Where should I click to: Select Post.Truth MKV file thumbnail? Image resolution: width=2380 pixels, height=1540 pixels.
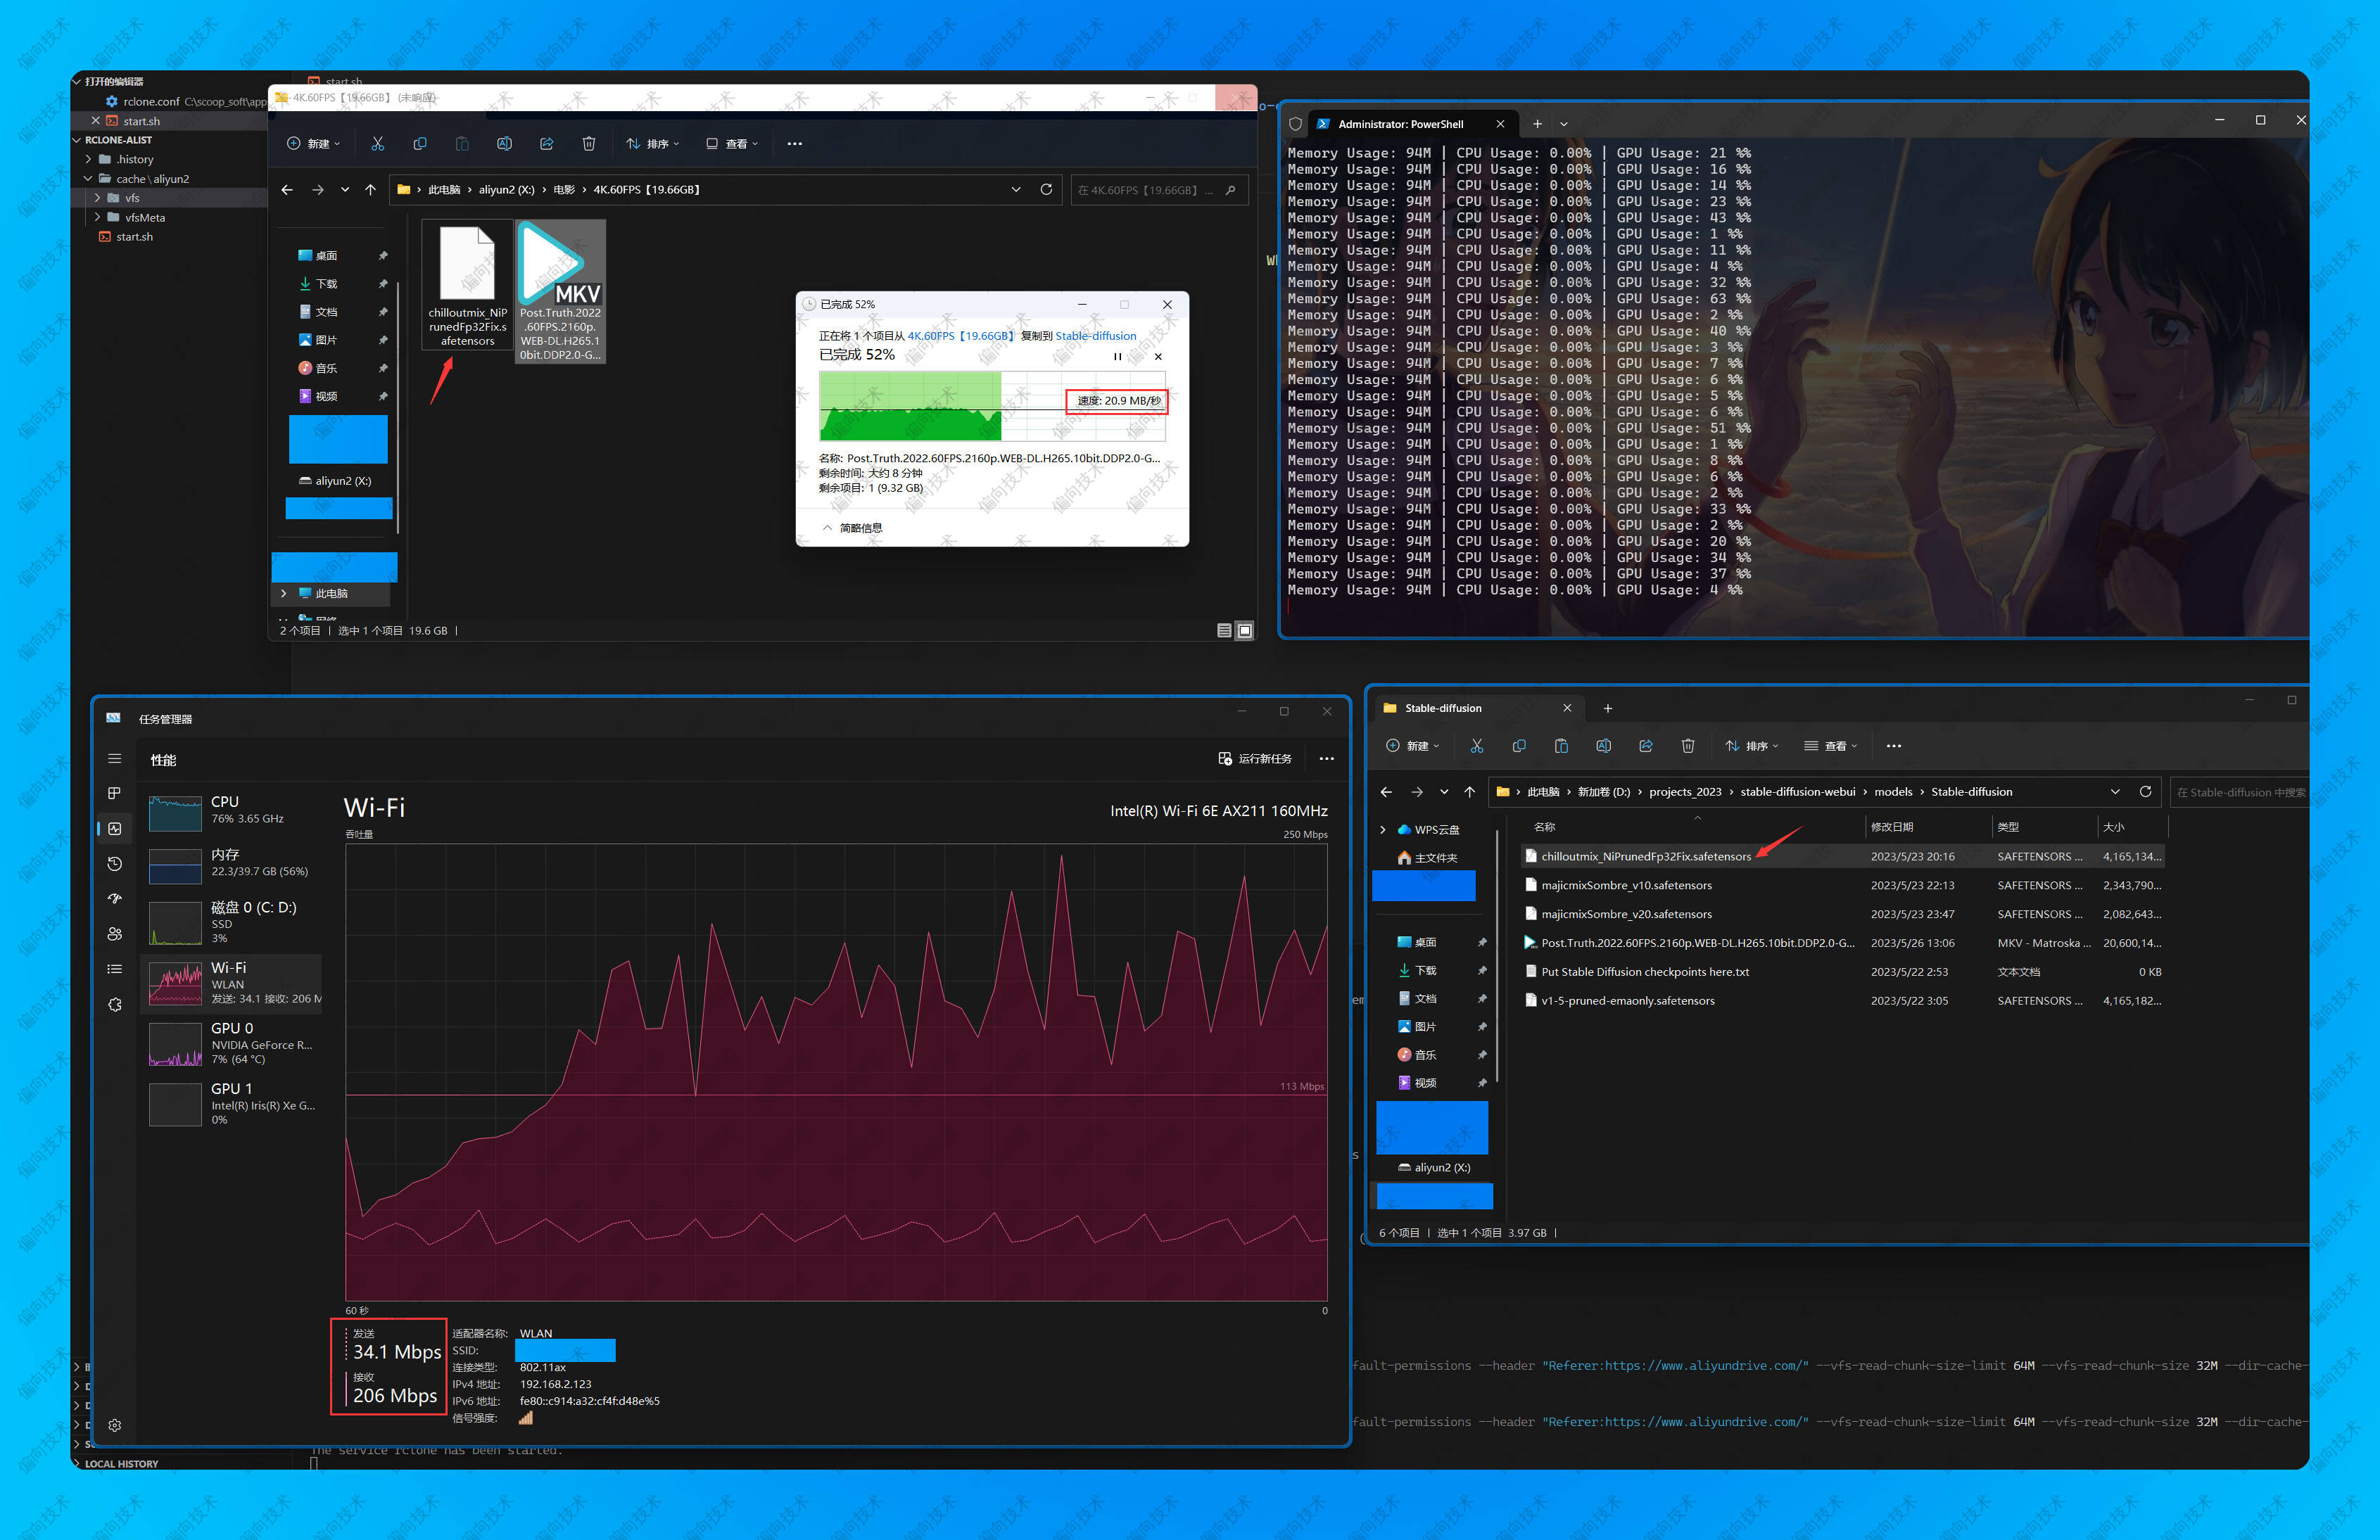click(560, 291)
